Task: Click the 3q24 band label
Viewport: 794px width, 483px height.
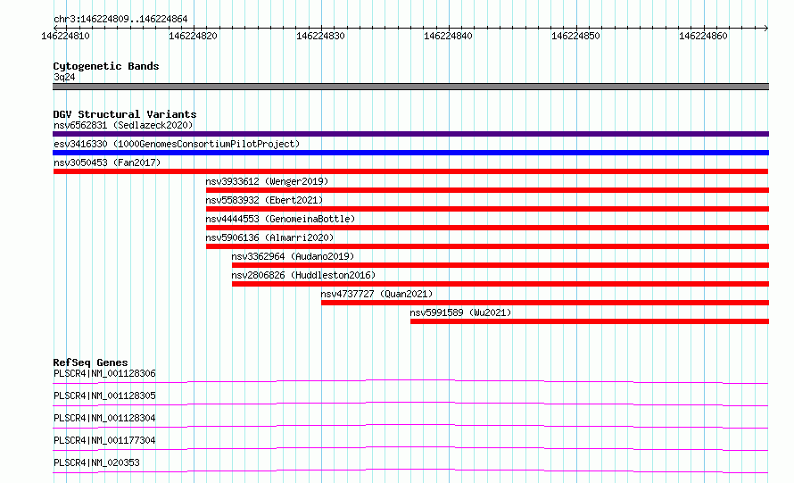Action: coord(64,77)
